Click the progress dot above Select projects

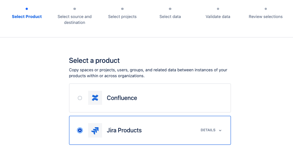(x=122, y=8)
